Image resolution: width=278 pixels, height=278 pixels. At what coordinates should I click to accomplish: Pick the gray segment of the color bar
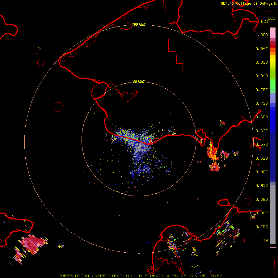click(x=273, y=215)
